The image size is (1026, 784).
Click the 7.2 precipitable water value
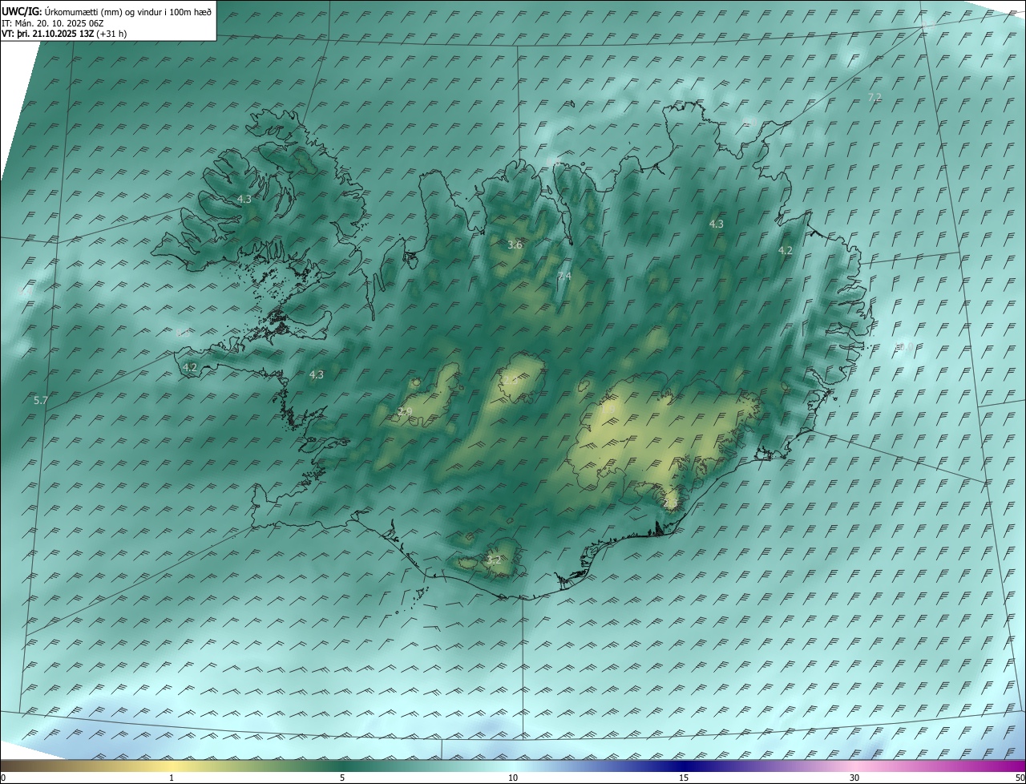[x=875, y=97]
